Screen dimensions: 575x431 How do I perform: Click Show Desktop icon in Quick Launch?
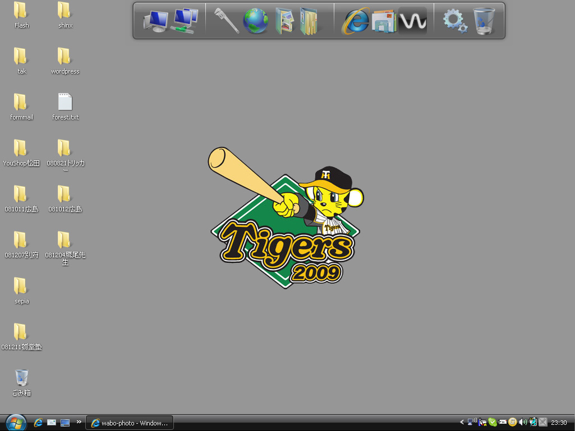(65, 423)
